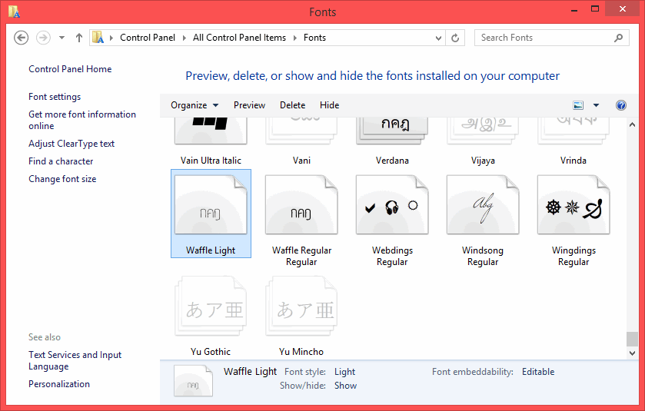Open Font settings link
645x411 pixels.
[55, 97]
